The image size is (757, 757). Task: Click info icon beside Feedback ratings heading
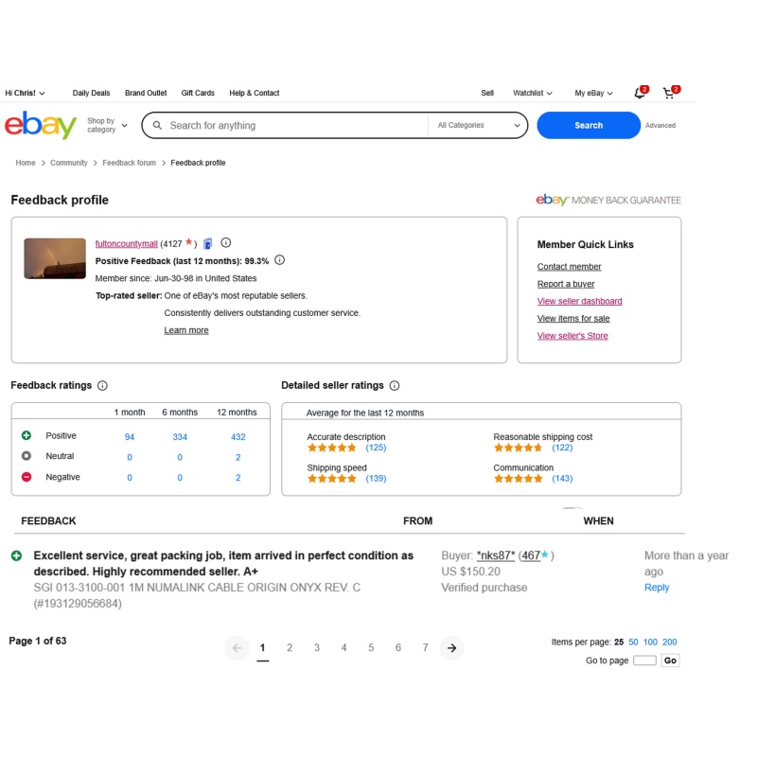click(102, 385)
